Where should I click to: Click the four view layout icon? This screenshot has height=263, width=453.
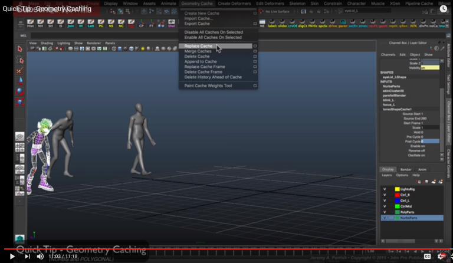click(x=19, y=147)
